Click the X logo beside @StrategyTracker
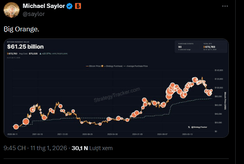This screenshot has height=164, width=244. pyautogui.click(x=189, y=127)
